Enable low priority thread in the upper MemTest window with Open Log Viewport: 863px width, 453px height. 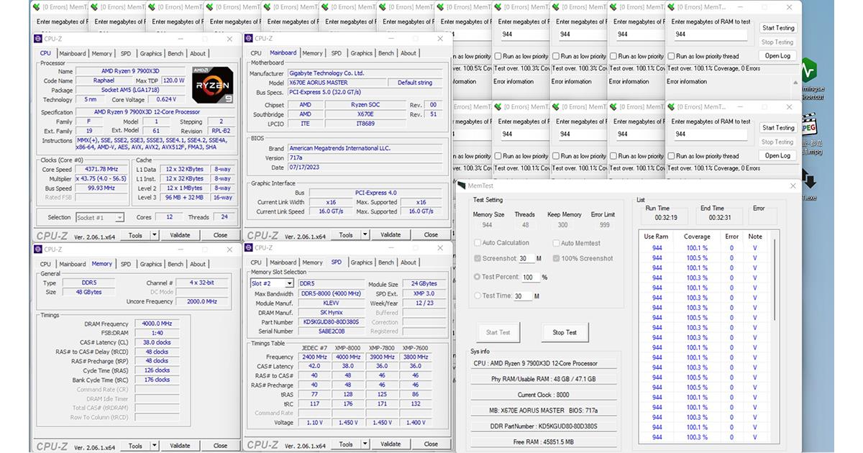tap(671, 56)
